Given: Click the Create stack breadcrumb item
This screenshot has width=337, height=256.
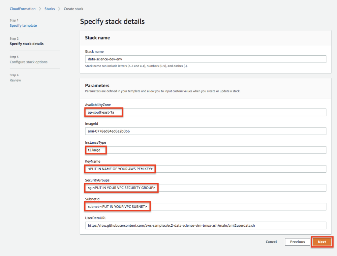Looking at the screenshot, I should click(x=73, y=8).
